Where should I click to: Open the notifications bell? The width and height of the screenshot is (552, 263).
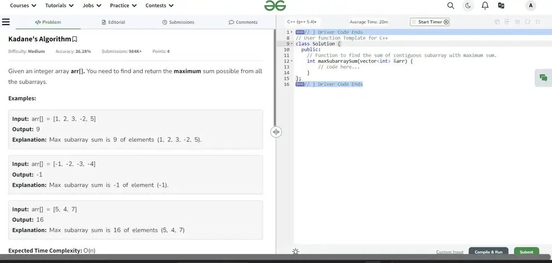tap(485, 6)
